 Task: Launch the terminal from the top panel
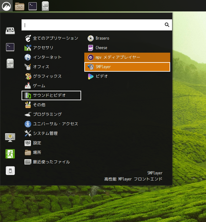[x=33, y=6]
